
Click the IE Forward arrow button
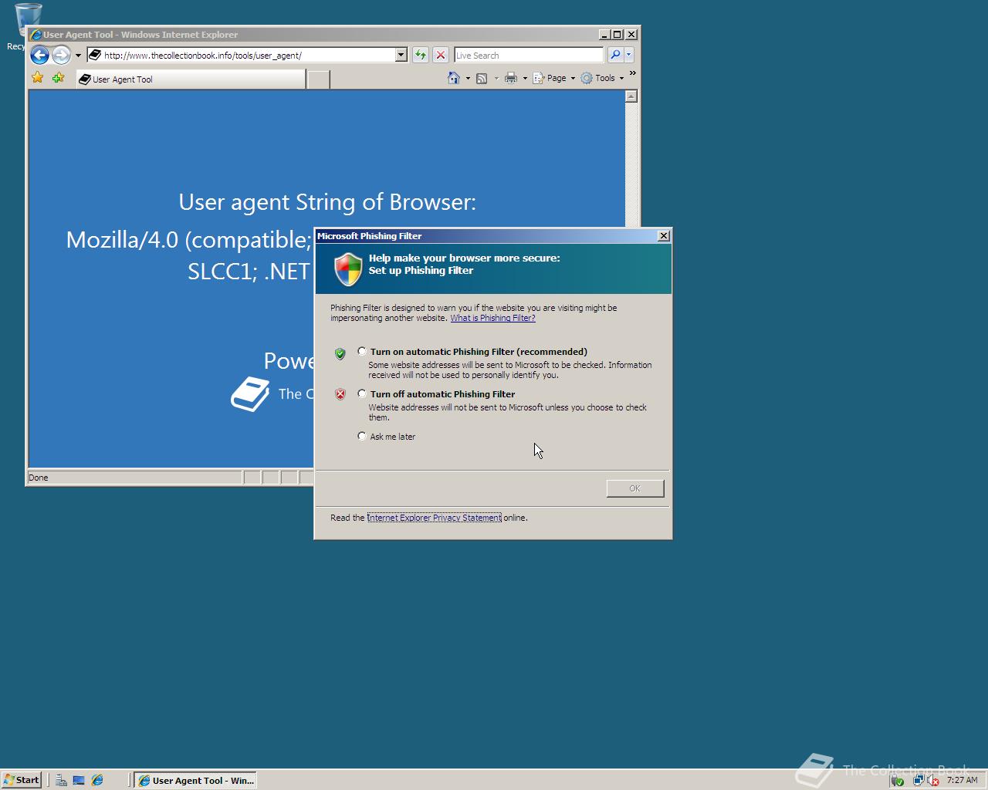click(x=61, y=55)
